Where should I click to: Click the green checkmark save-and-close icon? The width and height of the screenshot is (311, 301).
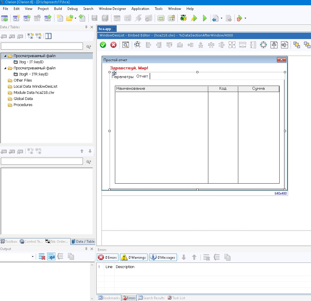pyautogui.click(x=103, y=45)
